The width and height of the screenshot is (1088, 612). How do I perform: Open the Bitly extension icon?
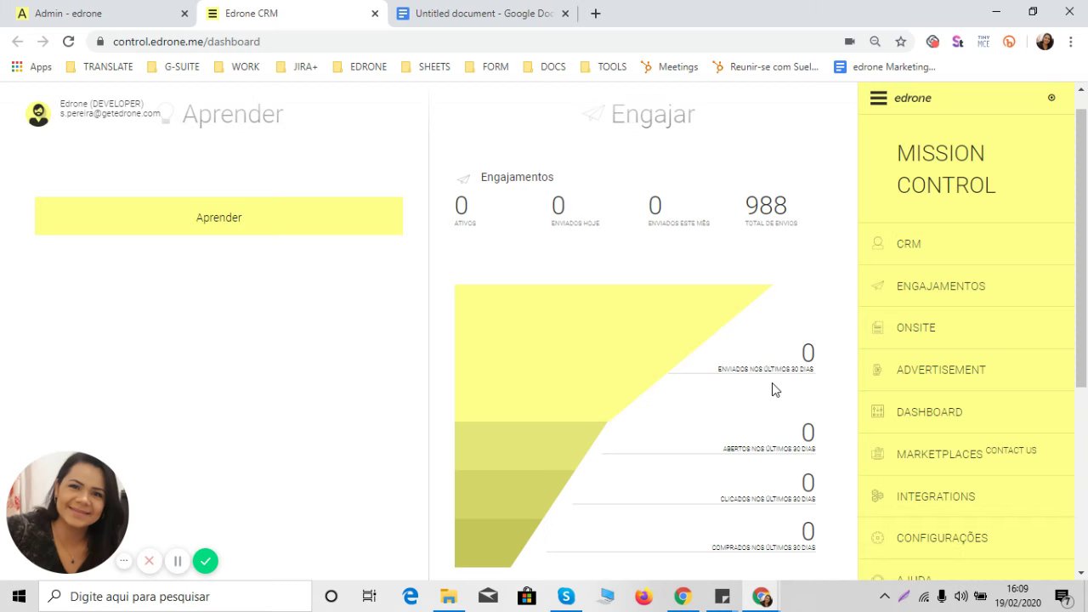coord(1009,41)
